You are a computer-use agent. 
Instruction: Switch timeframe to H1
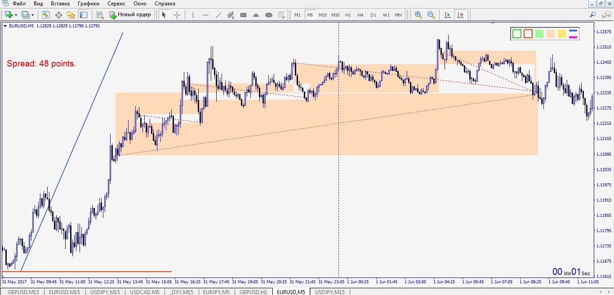click(348, 15)
